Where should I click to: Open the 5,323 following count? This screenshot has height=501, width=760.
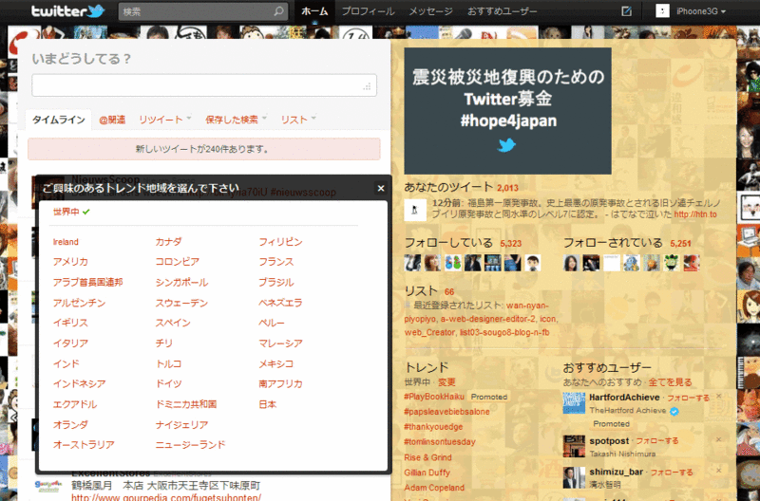[511, 244]
